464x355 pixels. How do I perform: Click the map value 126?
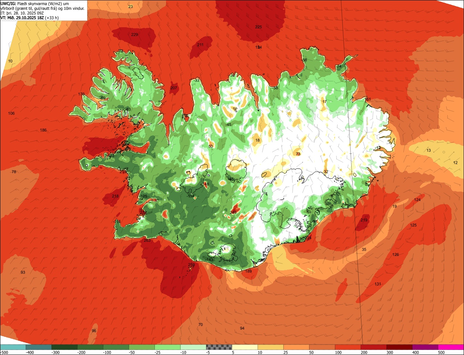pyautogui.click(x=395, y=254)
